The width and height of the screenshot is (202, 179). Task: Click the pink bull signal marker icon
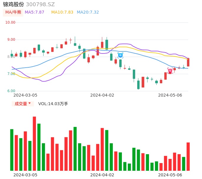[170, 71]
